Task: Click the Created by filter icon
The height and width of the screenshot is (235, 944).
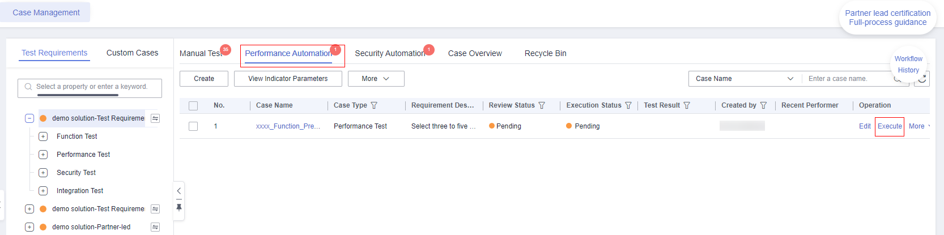Action: click(x=763, y=105)
